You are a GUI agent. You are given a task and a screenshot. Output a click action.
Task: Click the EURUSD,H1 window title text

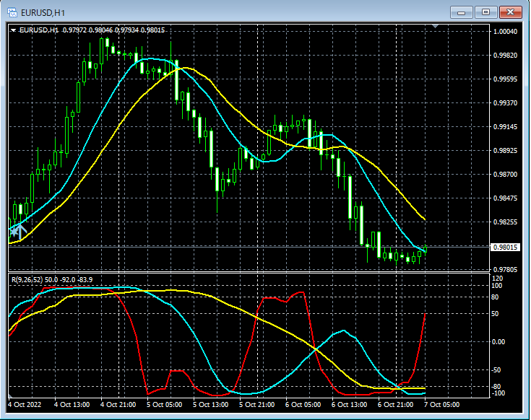[x=43, y=13]
